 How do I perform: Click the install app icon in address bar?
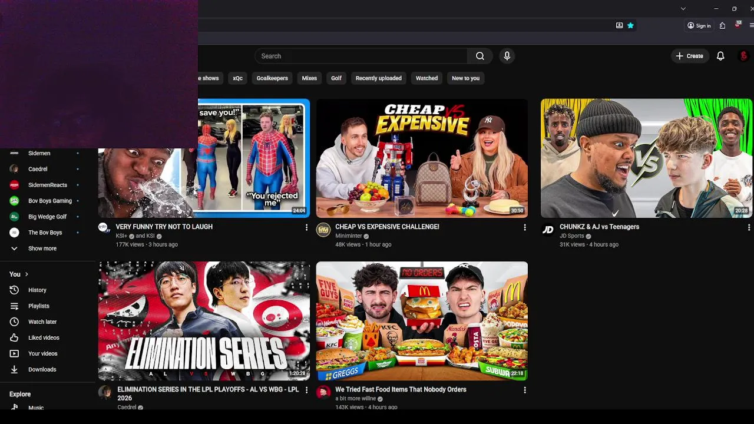coord(619,25)
